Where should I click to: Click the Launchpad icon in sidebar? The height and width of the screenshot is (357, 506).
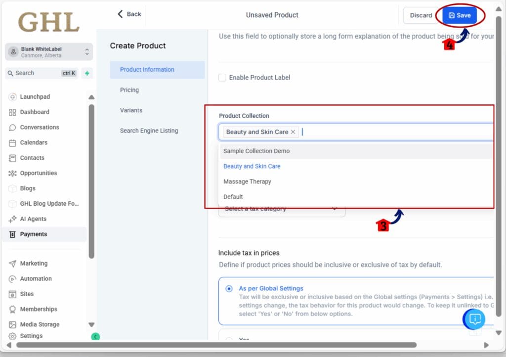tap(12, 97)
